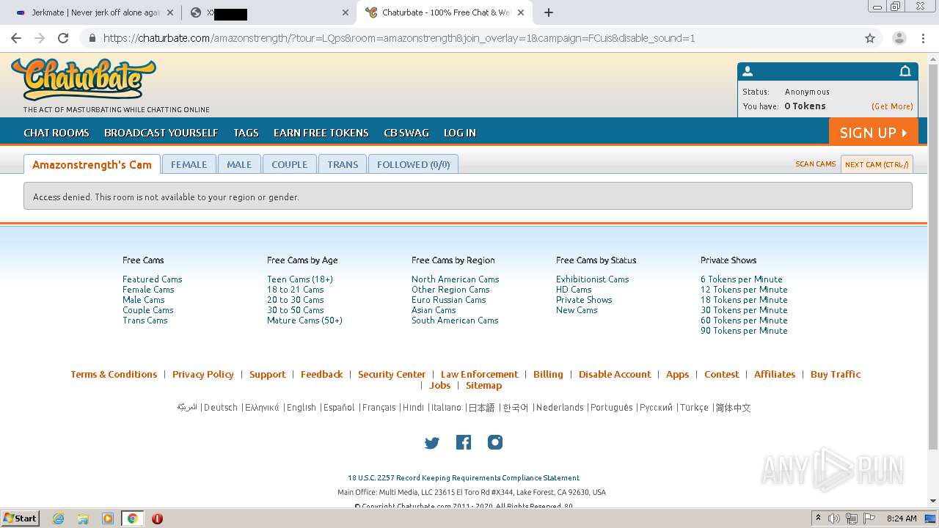Click the browser forward arrow
This screenshot has width=939, height=528.
[40, 38]
